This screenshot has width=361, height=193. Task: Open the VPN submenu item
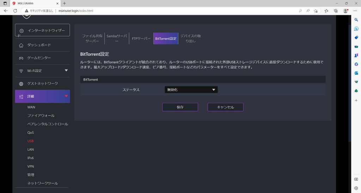pos(31,166)
